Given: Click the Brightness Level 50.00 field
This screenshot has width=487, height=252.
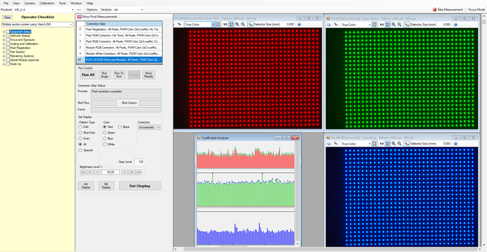Looking at the screenshot, I should (x=111, y=172).
